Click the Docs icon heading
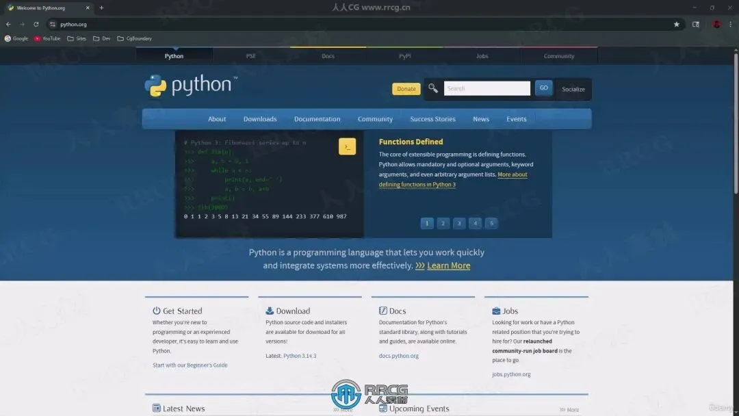 (x=392, y=311)
